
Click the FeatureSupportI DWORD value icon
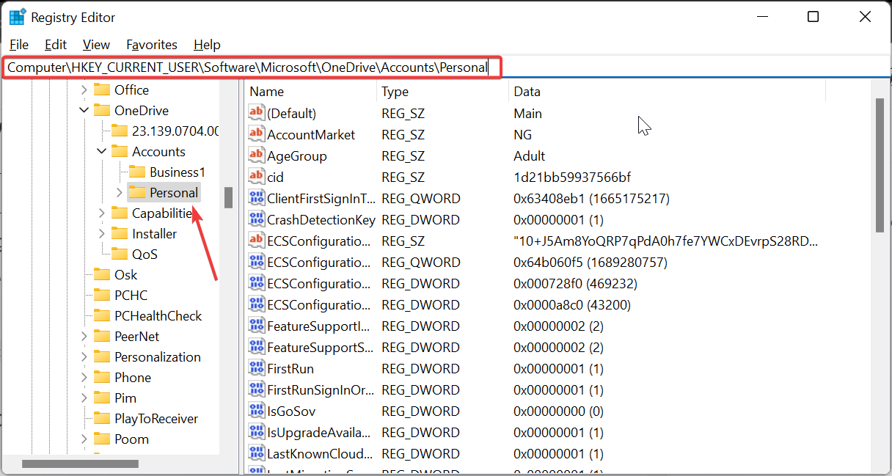pyautogui.click(x=256, y=326)
